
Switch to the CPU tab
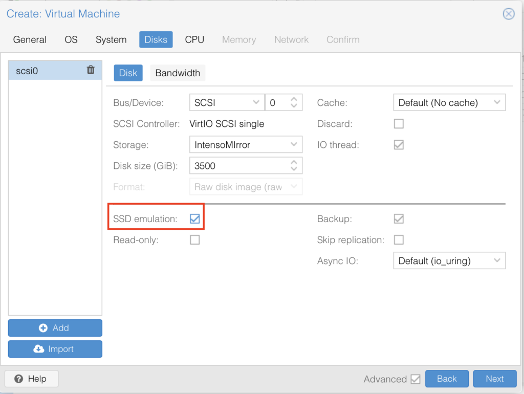(194, 39)
